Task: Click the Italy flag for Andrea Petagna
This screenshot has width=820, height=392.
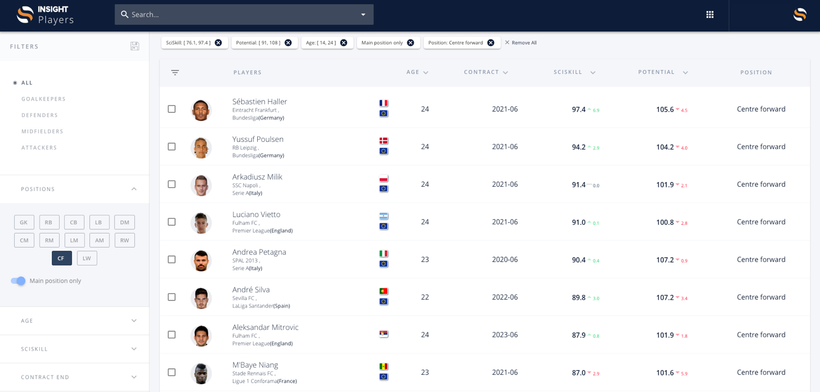Action: pos(384,254)
